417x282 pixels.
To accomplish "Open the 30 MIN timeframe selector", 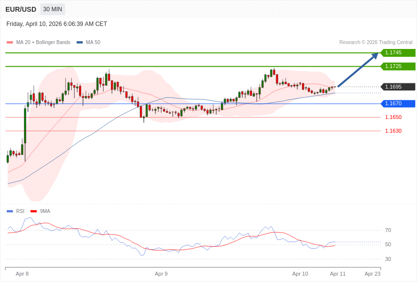I will point(52,9).
